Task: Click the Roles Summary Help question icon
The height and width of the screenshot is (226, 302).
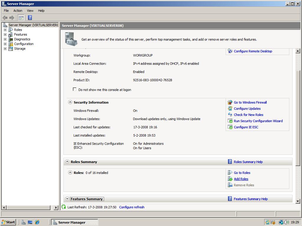Action: [x=230, y=162]
